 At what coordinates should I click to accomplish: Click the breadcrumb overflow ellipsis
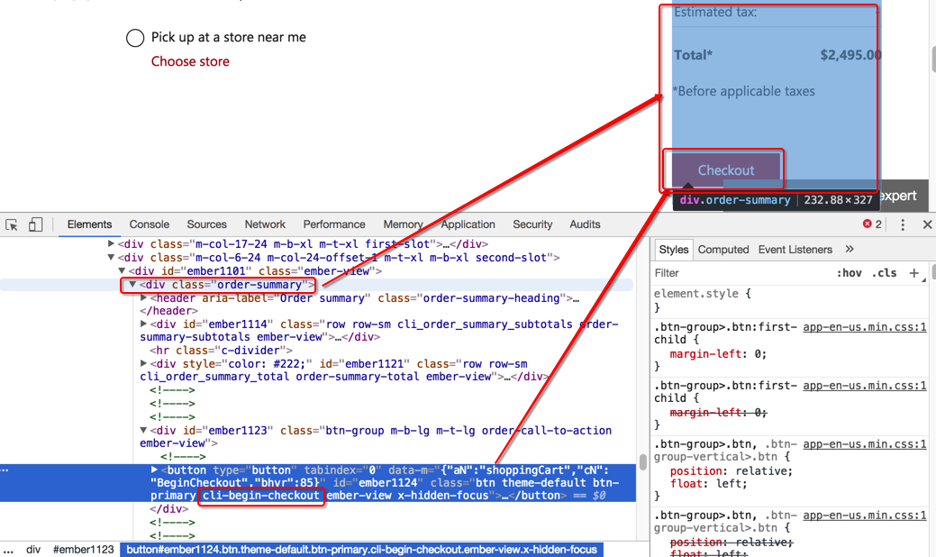click(x=8, y=549)
